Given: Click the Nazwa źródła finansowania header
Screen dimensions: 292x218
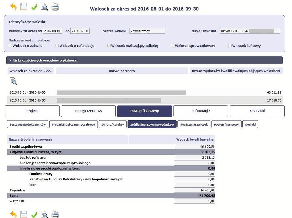Looking at the screenshot, I should [x=68, y=139].
